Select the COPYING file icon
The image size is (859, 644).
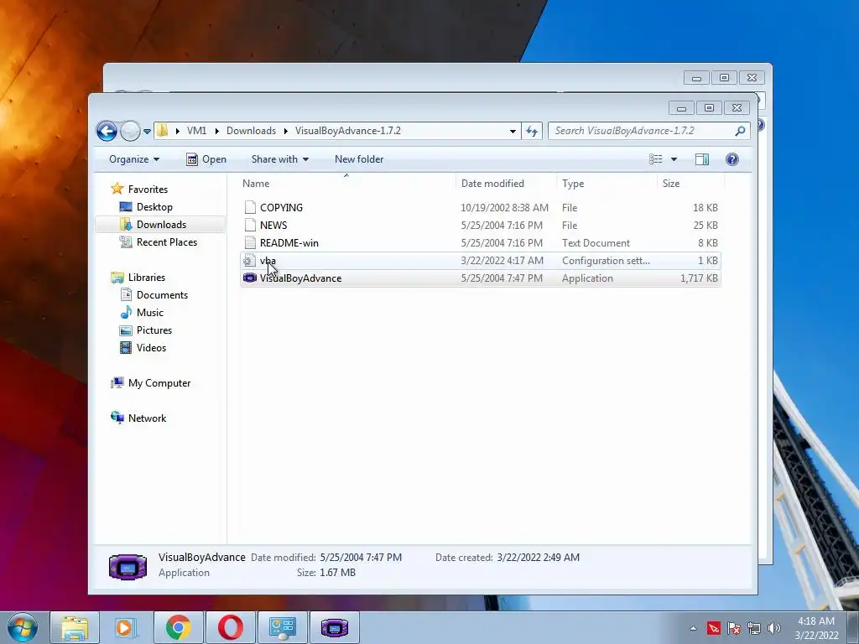coord(250,207)
